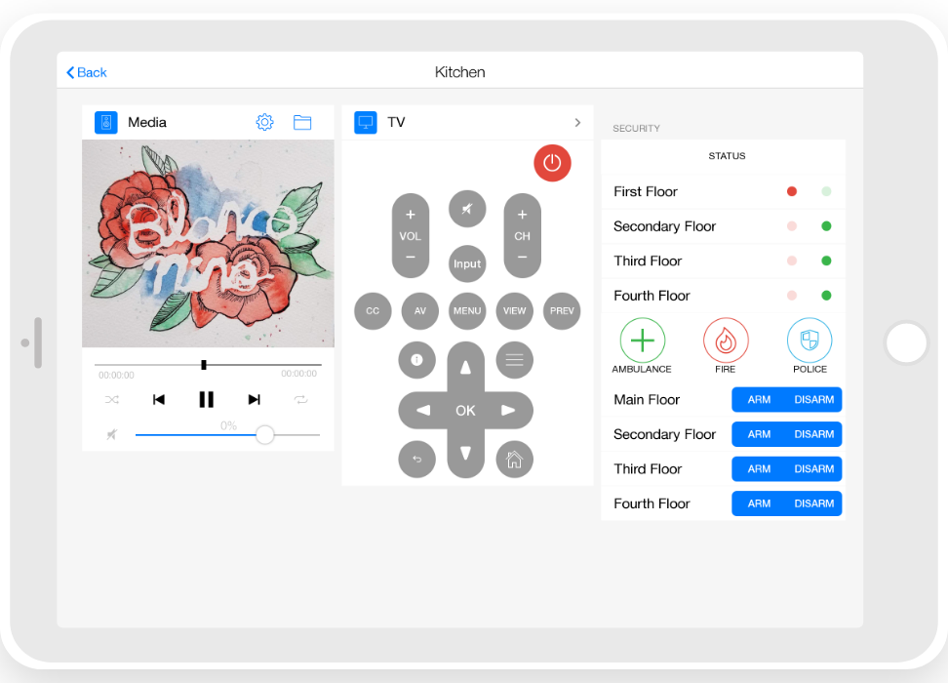The height and width of the screenshot is (683, 948).
Task: Arm the Main Floor security
Action: [759, 400]
